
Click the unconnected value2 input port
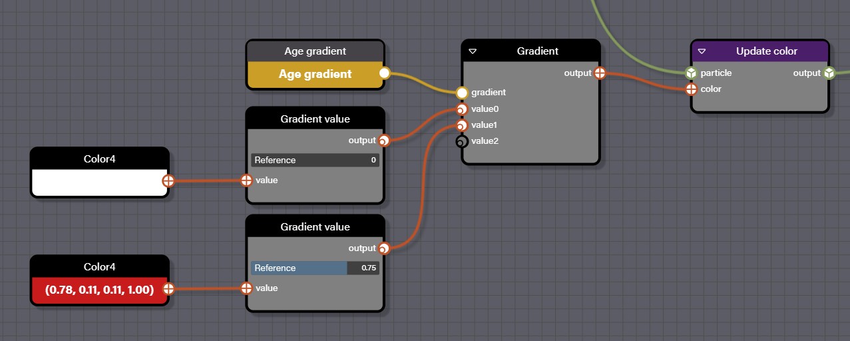pos(462,141)
